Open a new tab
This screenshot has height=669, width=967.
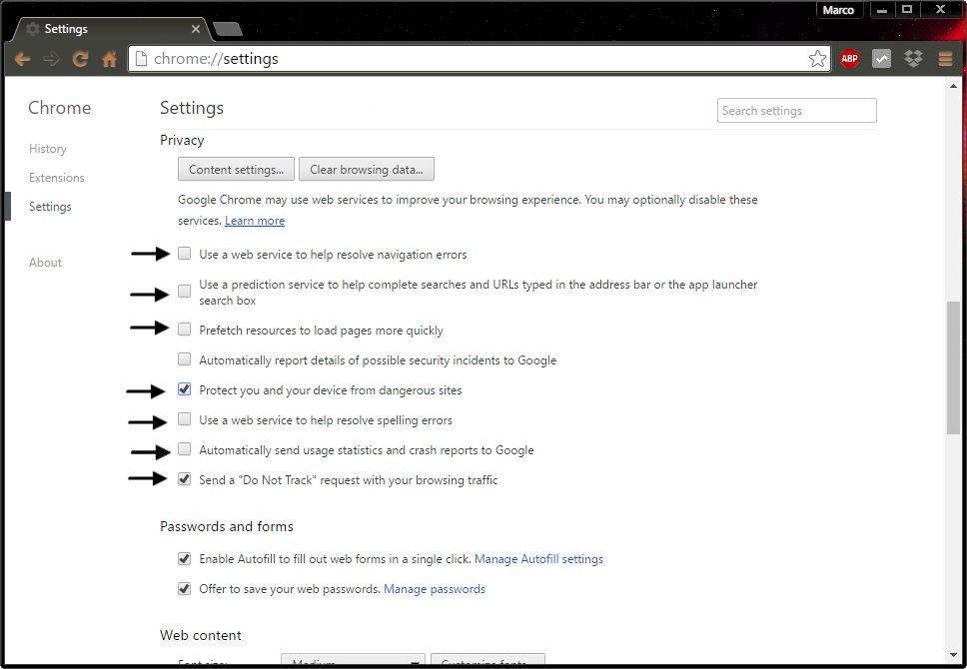click(x=228, y=29)
